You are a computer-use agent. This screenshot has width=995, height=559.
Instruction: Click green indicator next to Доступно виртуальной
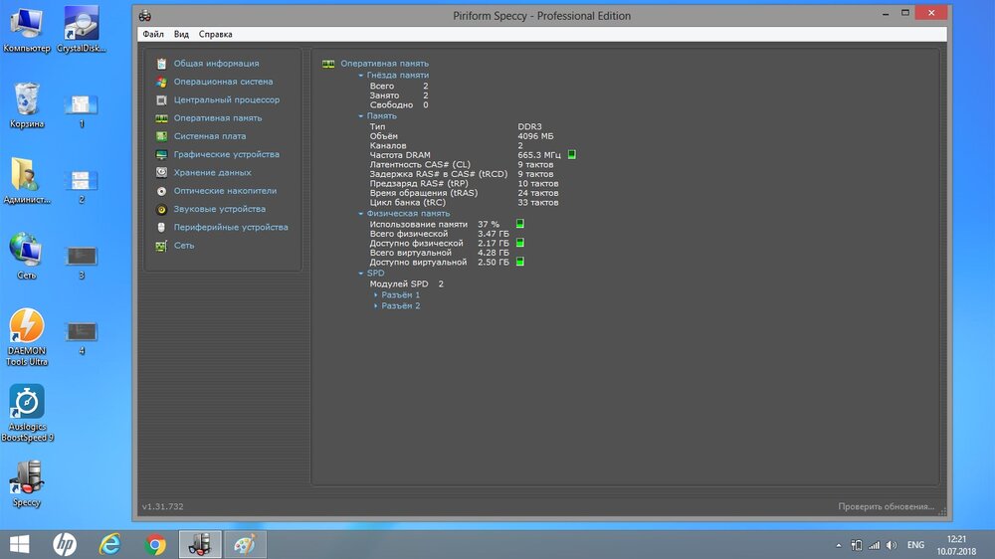pos(519,263)
